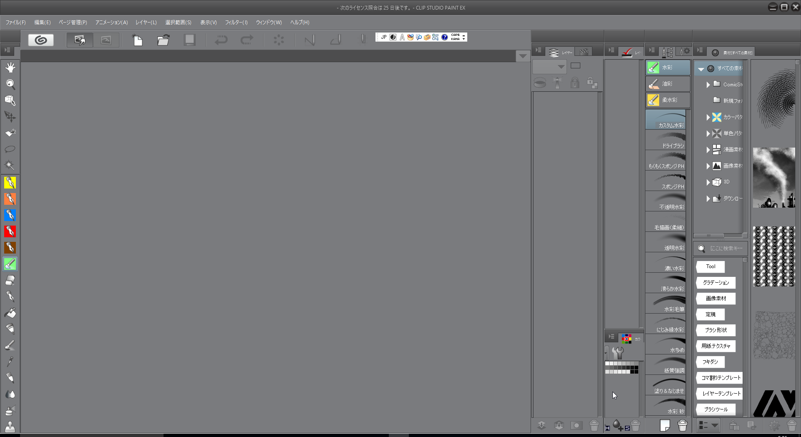
Task: Toggle Clip to Layer Below icon
Action: pos(540,83)
